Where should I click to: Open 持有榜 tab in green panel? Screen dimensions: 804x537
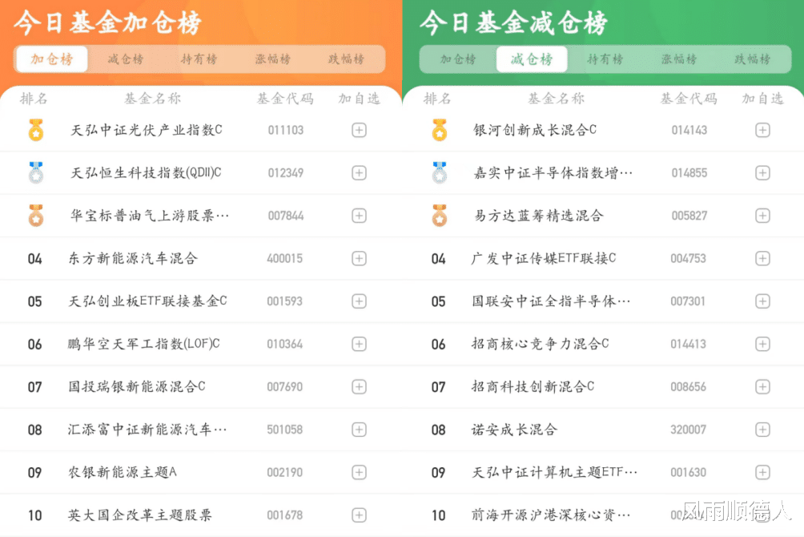[x=605, y=59]
